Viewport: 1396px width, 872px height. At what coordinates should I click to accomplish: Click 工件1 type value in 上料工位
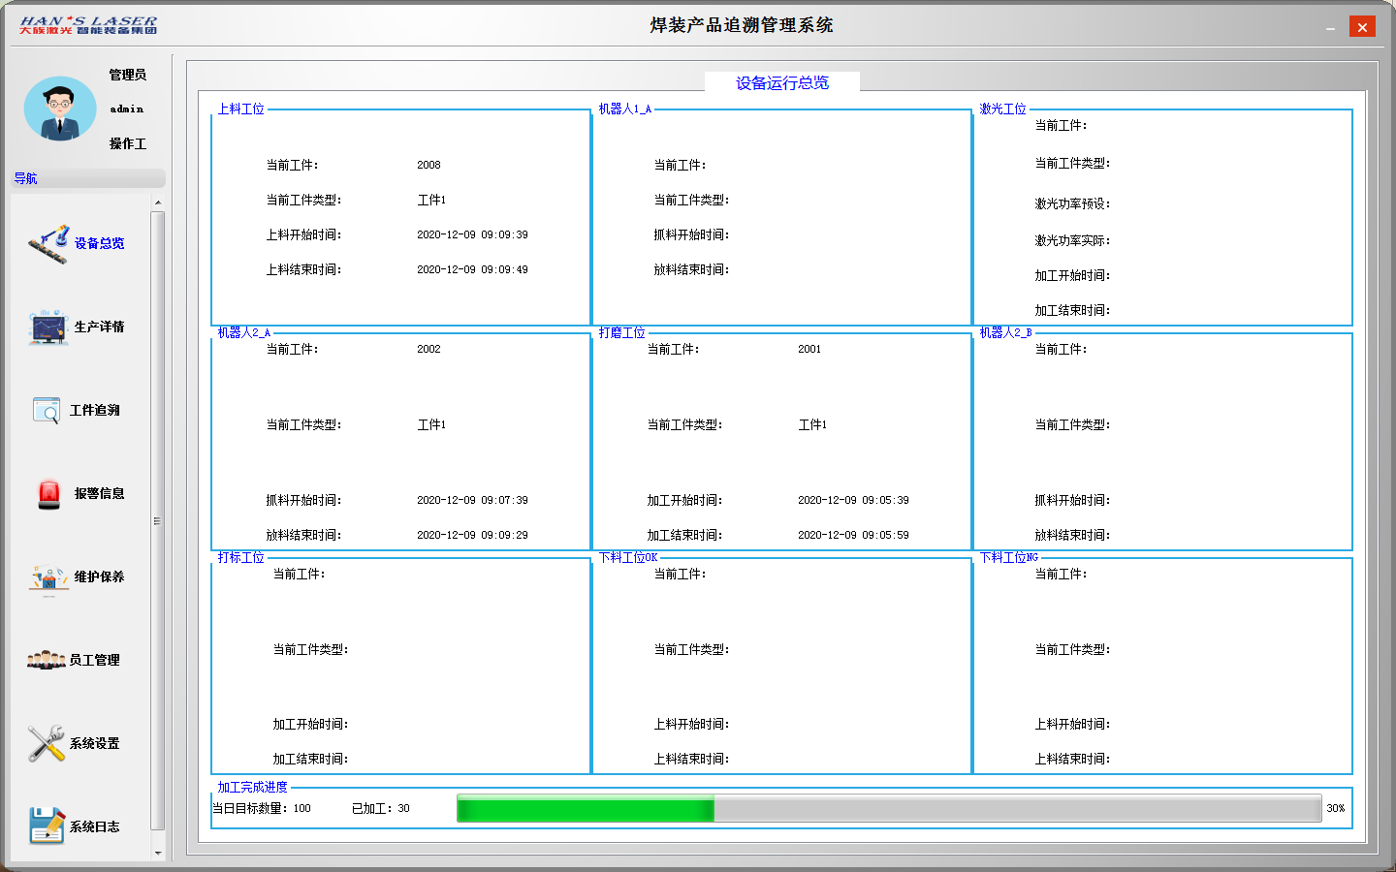(431, 201)
